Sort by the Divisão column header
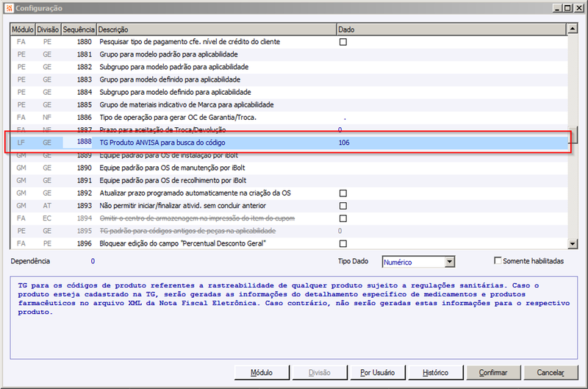This screenshot has height=389, width=588. pos(48,29)
